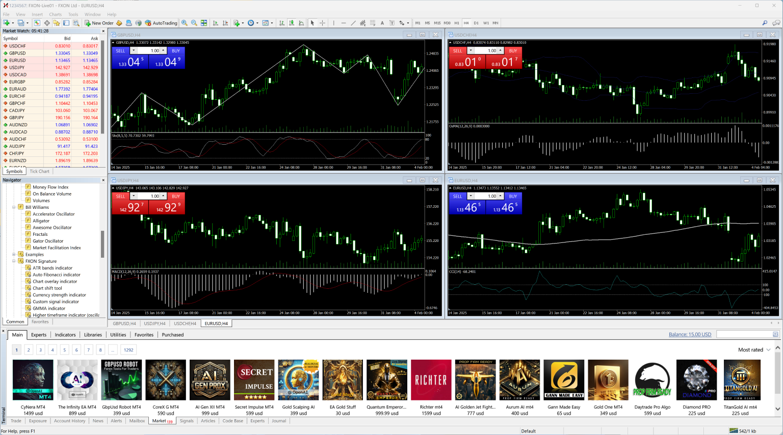Toggle the Navigator star-folder icon
This screenshot has height=435, width=783.
click(x=57, y=23)
